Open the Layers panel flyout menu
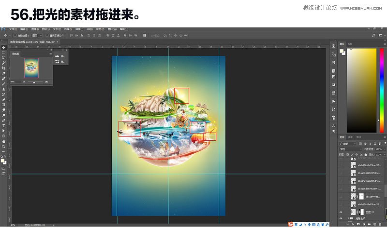 point(385,137)
